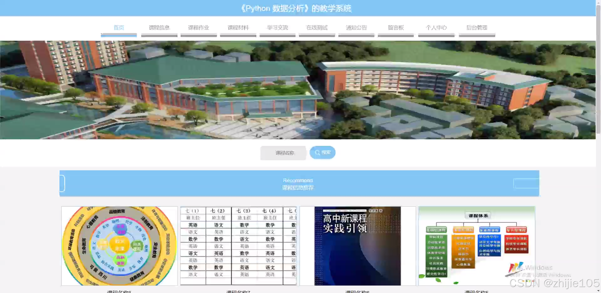Click the scrollbar up arrow
The width and height of the screenshot is (601, 293).
598,3
